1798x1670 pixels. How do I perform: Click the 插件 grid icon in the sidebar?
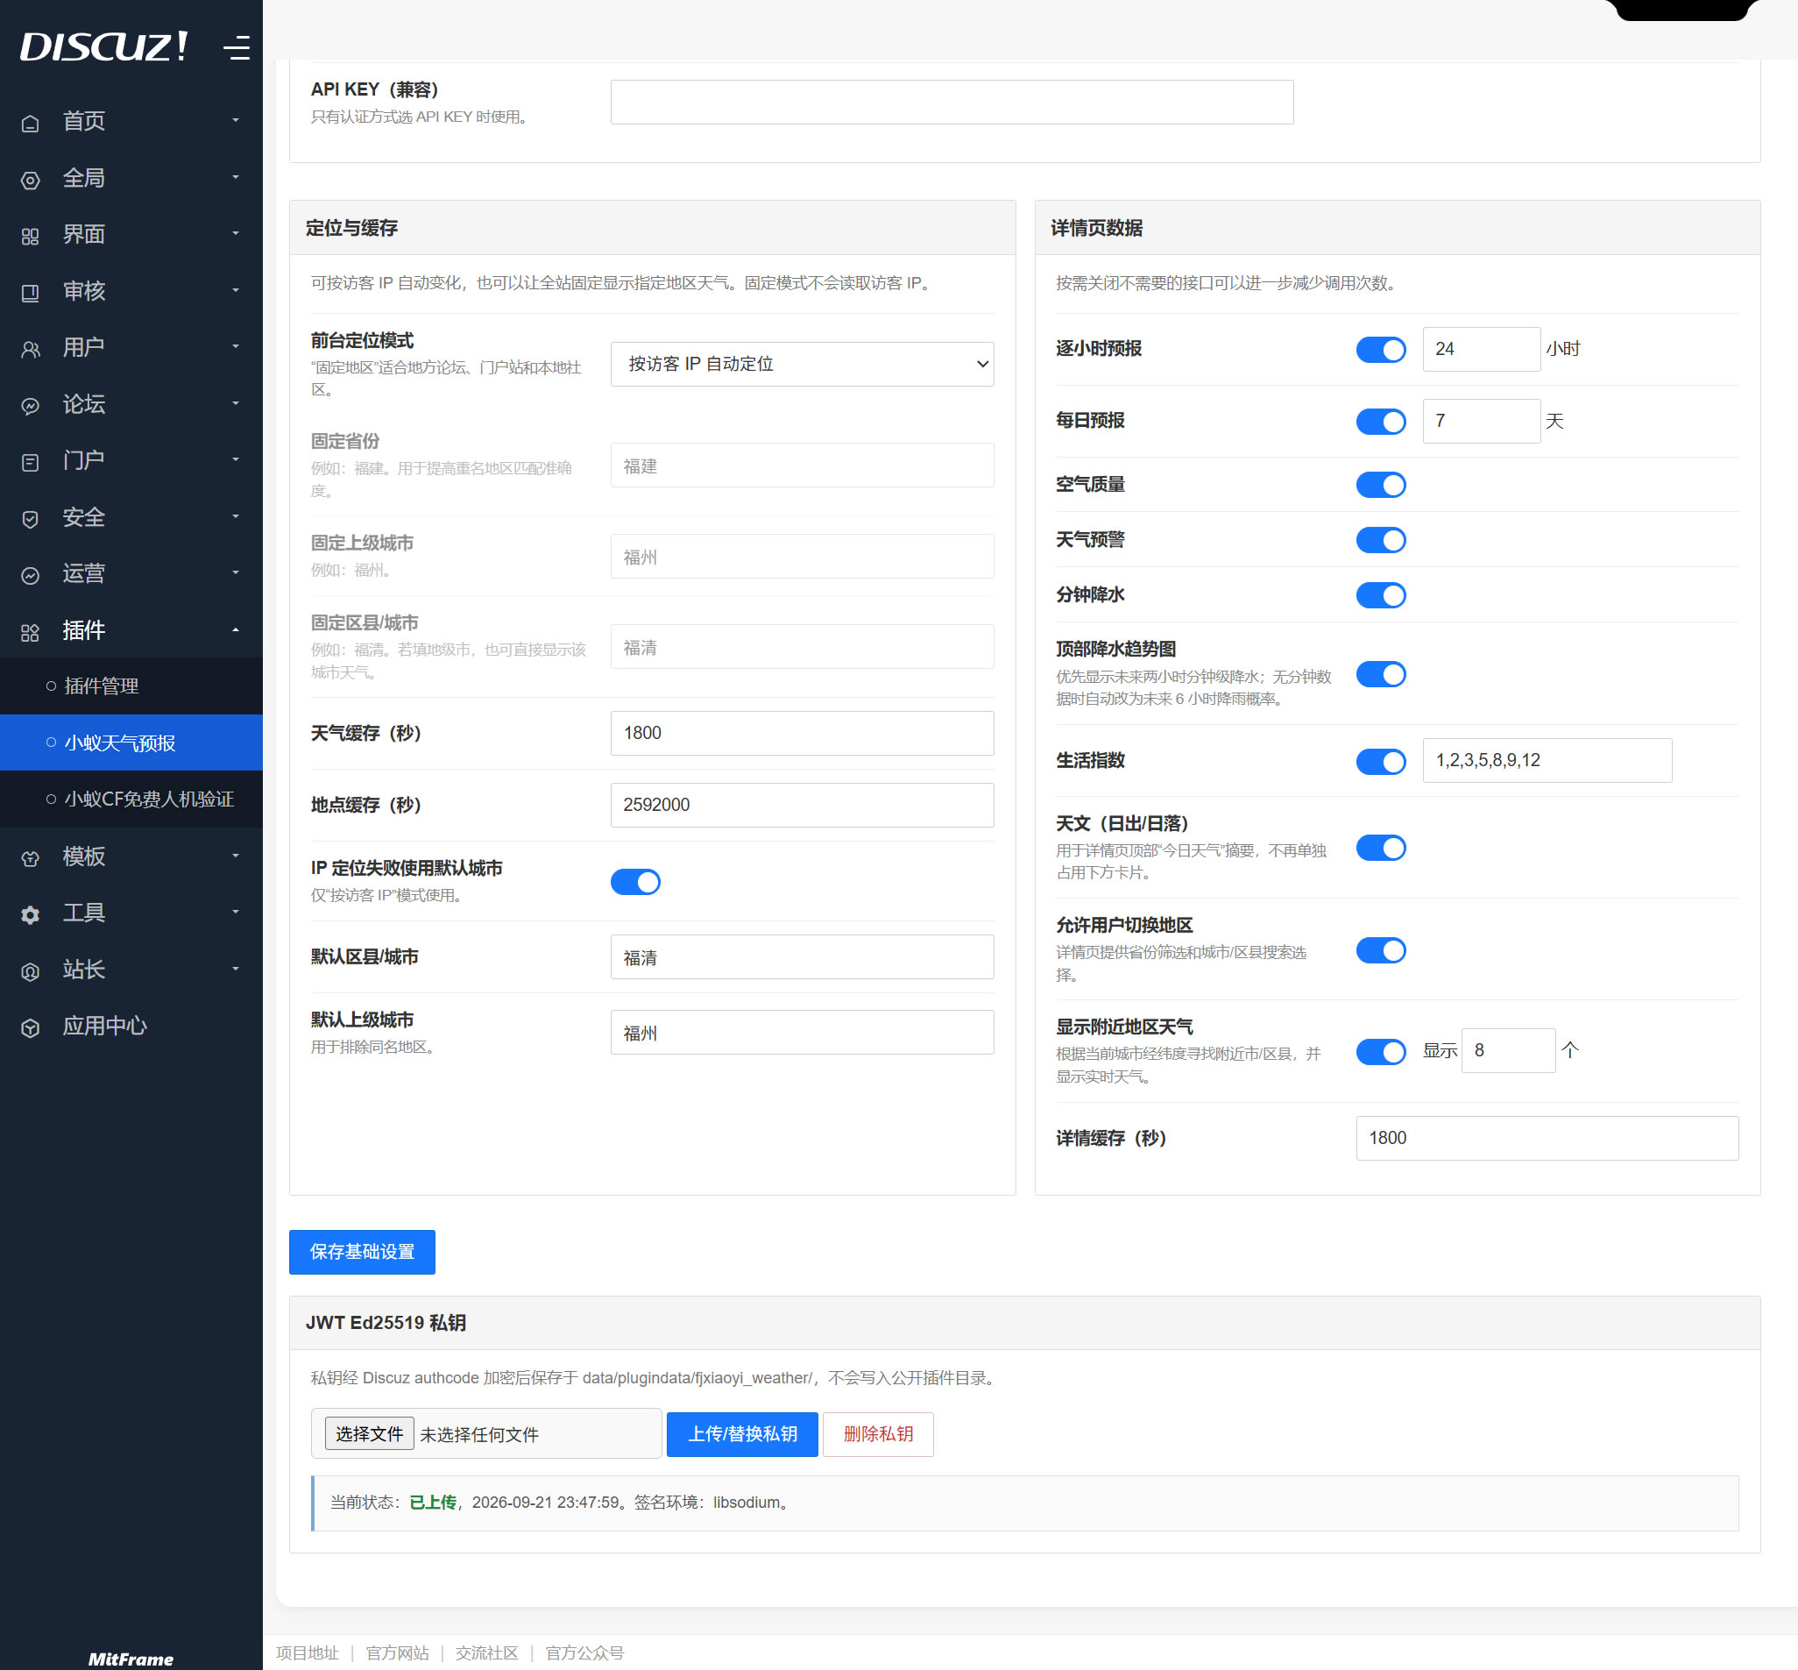click(x=31, y=632)
